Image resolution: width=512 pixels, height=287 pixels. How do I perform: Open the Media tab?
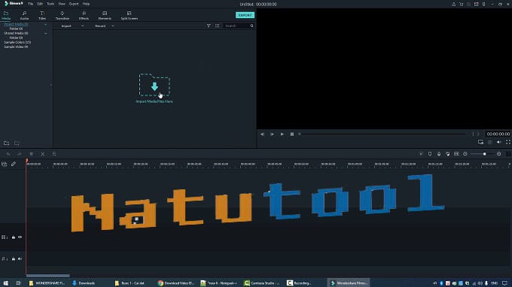click(x=6, y=15)
